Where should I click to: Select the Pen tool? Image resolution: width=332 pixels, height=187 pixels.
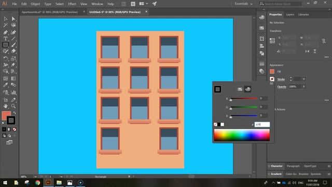click(x=6, y=32)
